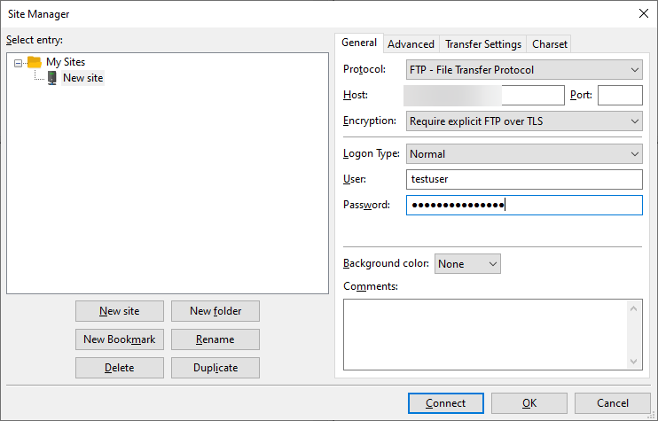Screen dimensions: 658x421
Task: Click the New folder button
Action: click(215, 311)
